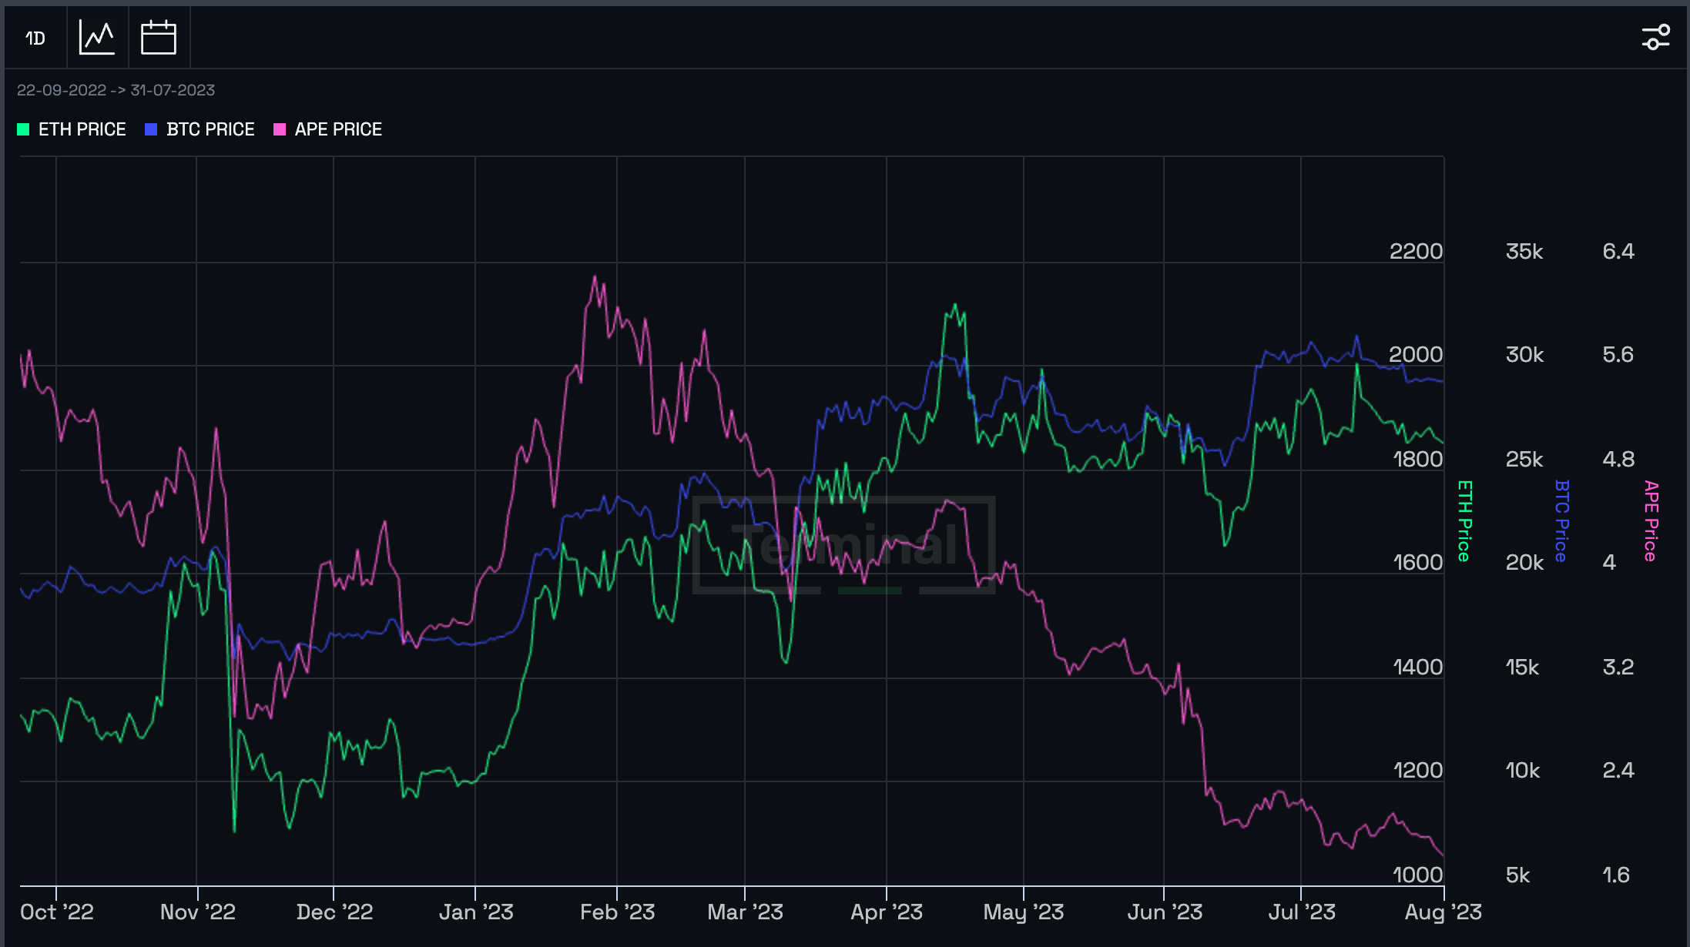1690x947 pixels.
Task: Toggle BTC PRICE series in legend
Action: click(x=200, y=129)
